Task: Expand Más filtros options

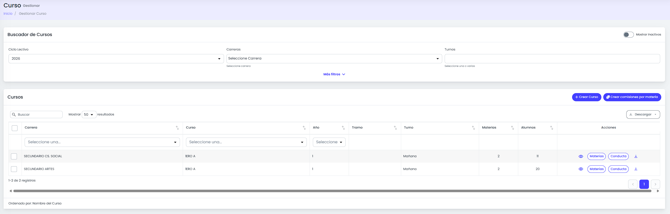Action: pos(334,74)
